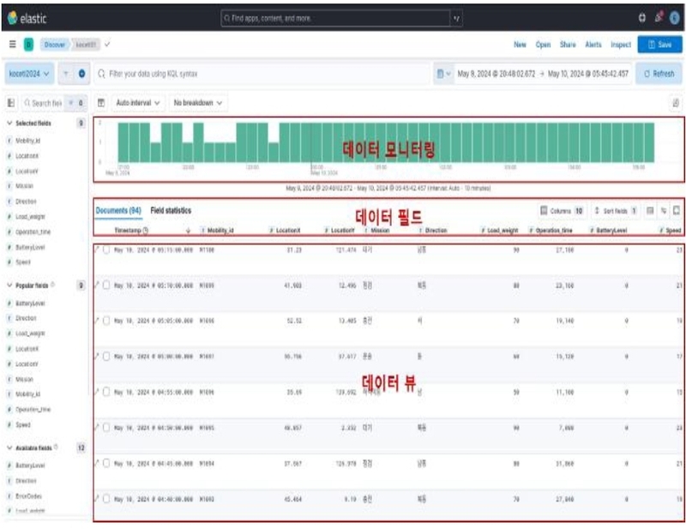Image resolution: width=686 pixels, height=529 pixels.
Task: Select the row checkbox for 05:15:00
Action: pyautogui.click(x=106, y=249)
